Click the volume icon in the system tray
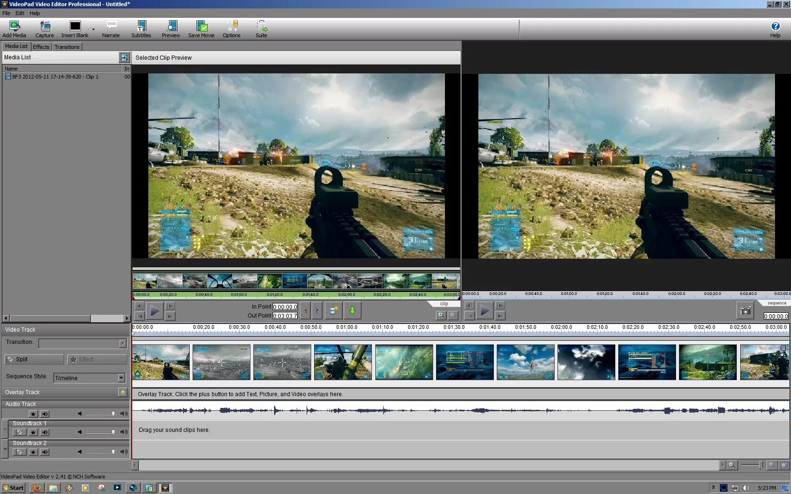 pyautogui.click(x=746, y=488)
